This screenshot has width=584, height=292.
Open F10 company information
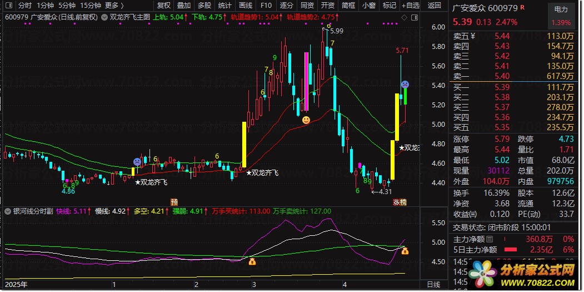[x=266, y=5]
